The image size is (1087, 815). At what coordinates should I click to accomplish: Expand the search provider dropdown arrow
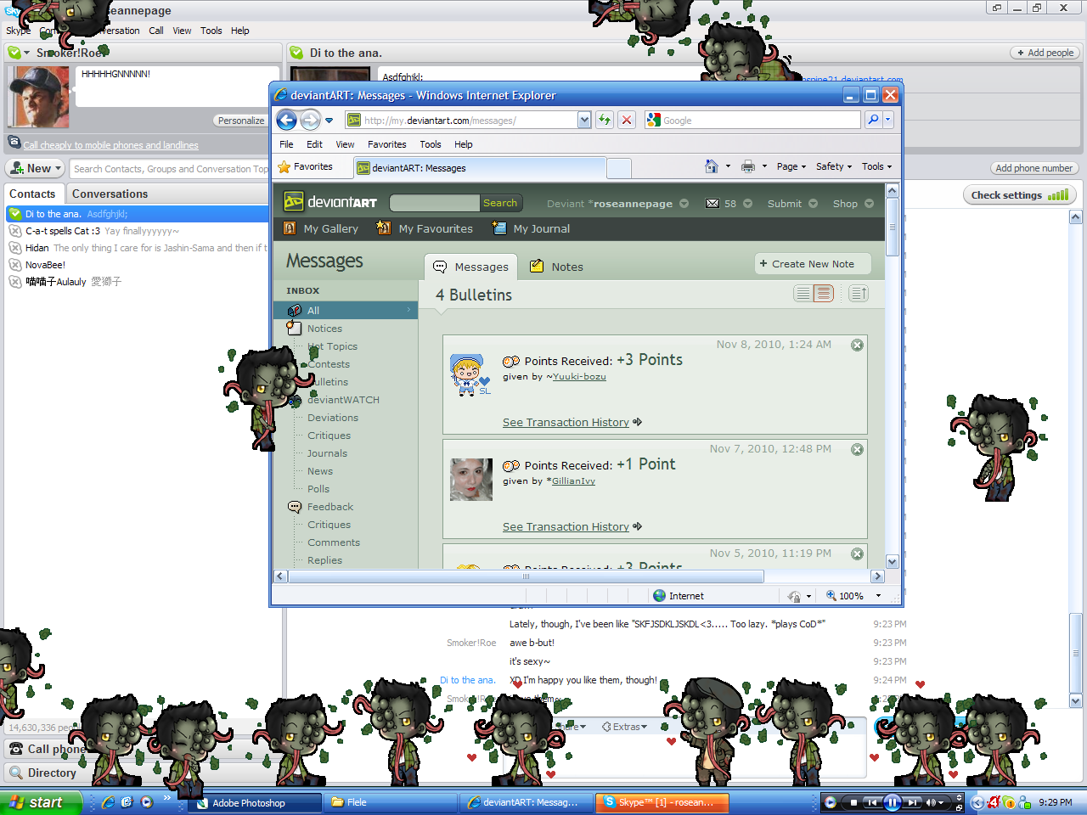(x=888, y=120)
